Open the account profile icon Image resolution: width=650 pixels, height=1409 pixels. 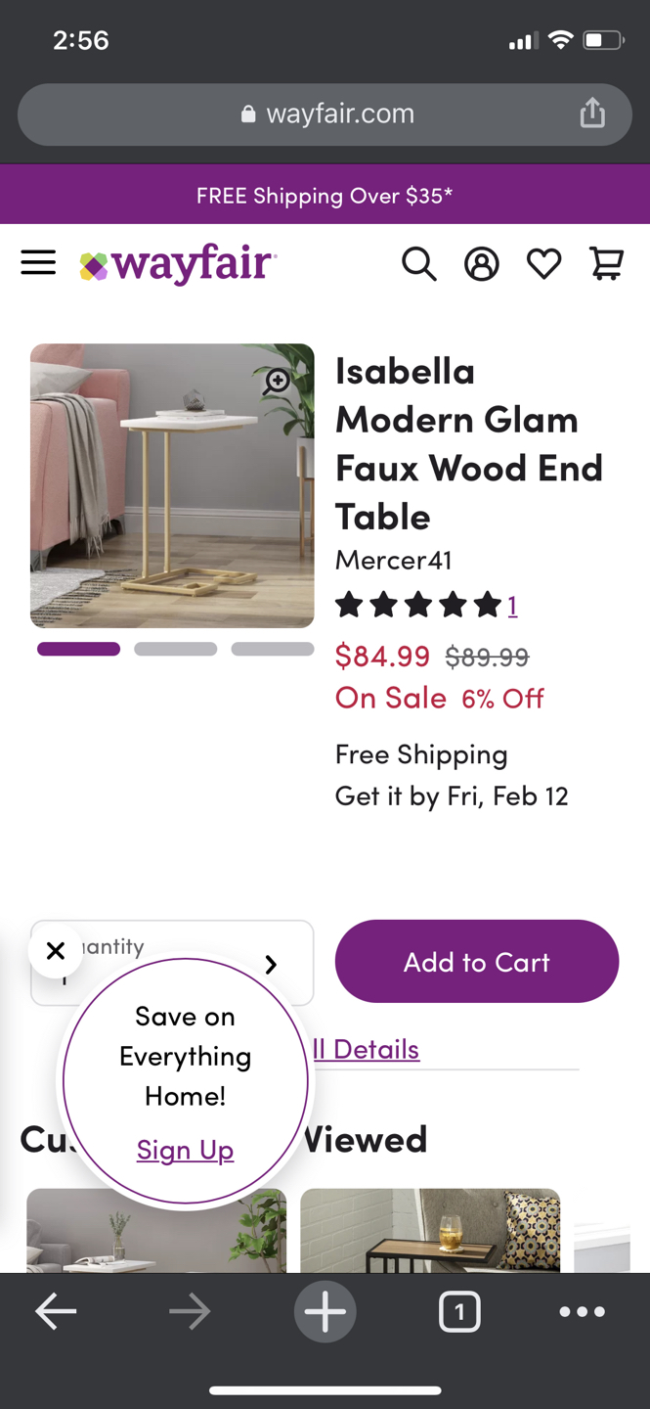coord(481,264)
